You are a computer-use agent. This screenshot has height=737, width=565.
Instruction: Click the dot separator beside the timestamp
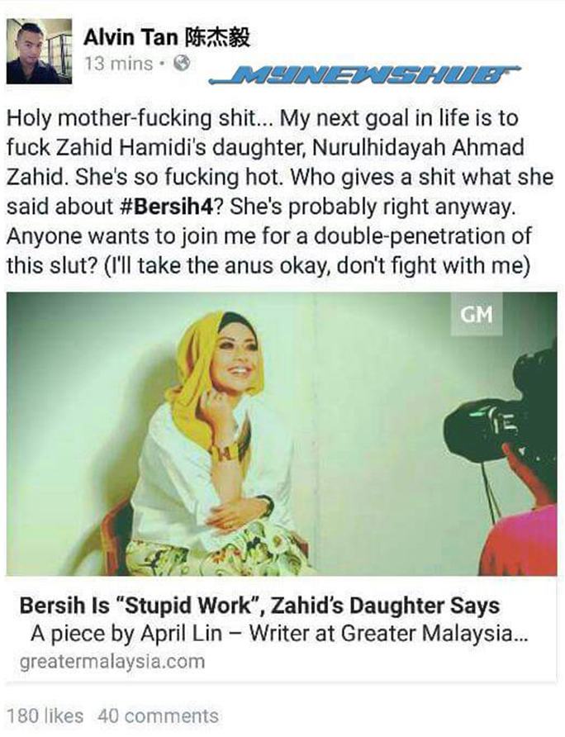[x=162, y=64]
